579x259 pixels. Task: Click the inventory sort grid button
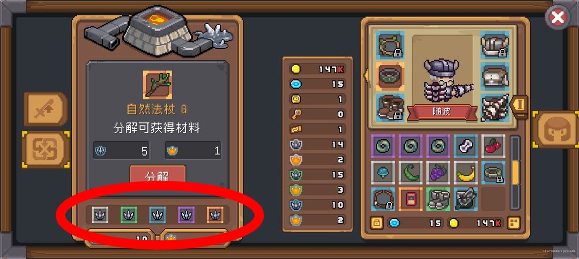point(514,223)
